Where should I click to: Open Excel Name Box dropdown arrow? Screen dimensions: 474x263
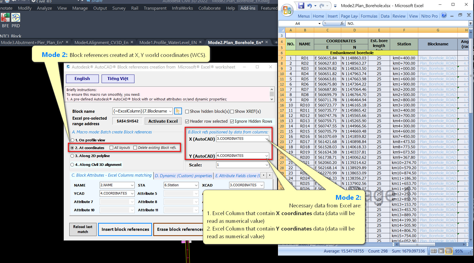319,23
